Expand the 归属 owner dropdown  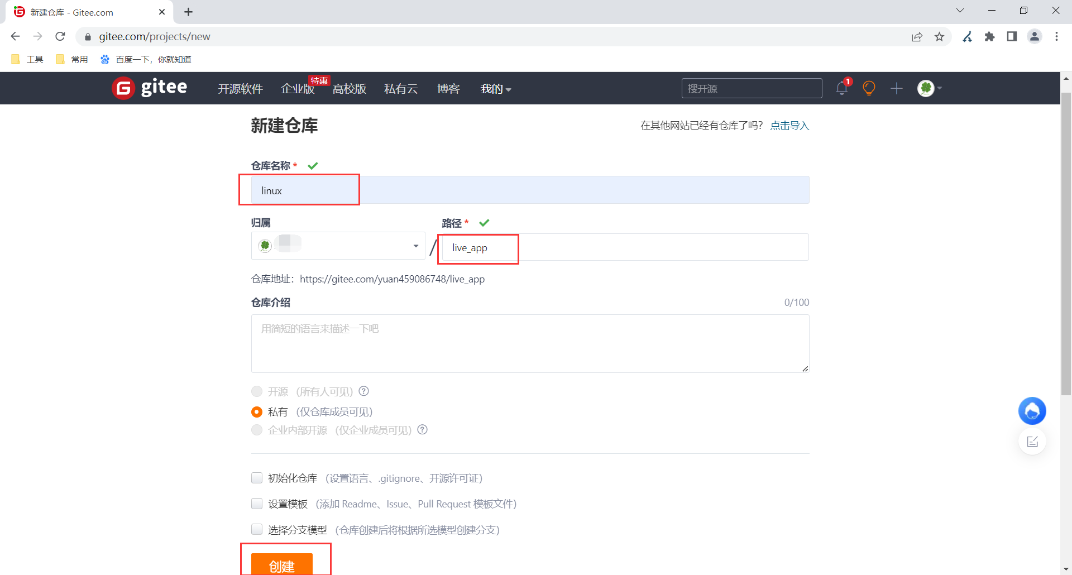(338, 246)
